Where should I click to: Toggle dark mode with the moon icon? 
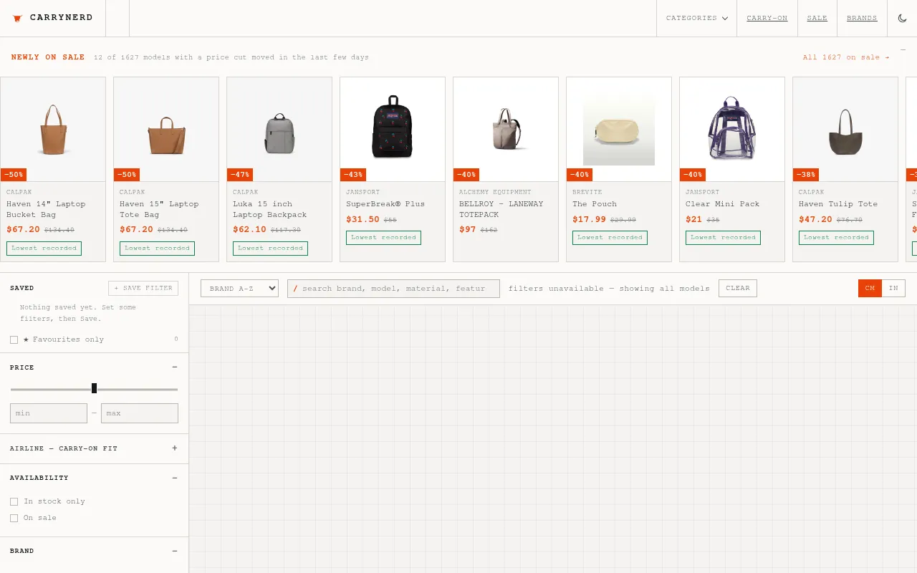click(902, 18)
